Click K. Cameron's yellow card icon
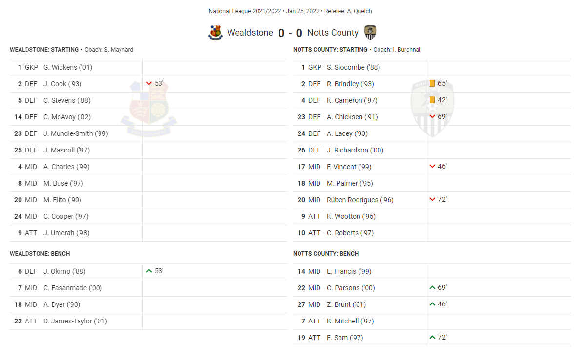This screenshot has height=360, width=578. pyautogui.click(x=432, y=100)
